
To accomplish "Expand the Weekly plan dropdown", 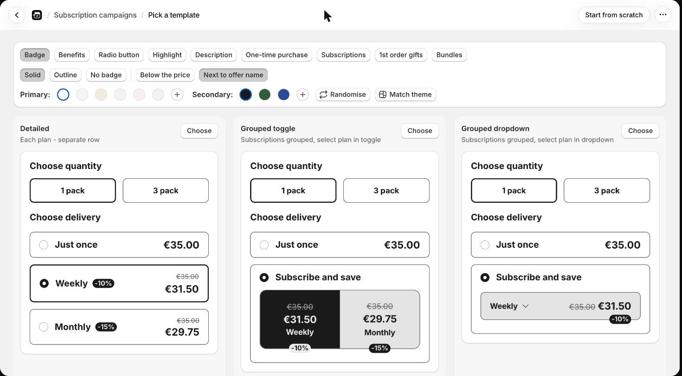I will pyautogui.click(x=509, y=306).
